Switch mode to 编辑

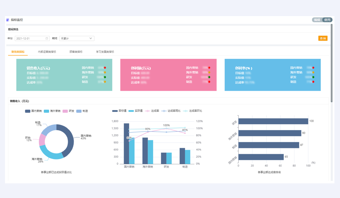(x=317, y=20)
